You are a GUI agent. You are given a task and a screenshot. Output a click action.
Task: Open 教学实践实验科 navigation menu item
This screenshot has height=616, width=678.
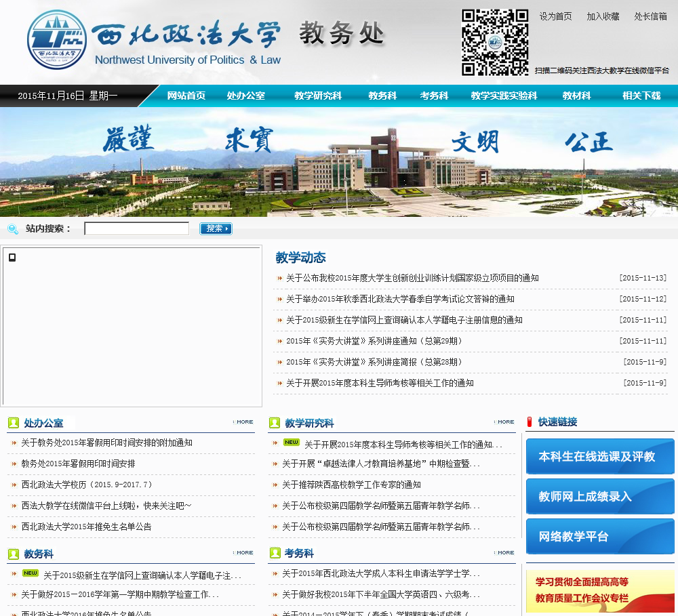pos(504,96)
